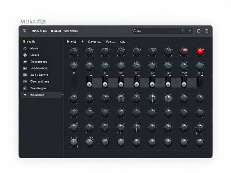
Task: Click the eighth knob in the third-from-bottom row
Action: coord(184,113)
